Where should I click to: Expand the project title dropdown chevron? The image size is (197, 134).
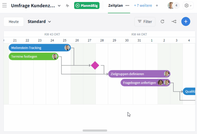click(59, 6)
